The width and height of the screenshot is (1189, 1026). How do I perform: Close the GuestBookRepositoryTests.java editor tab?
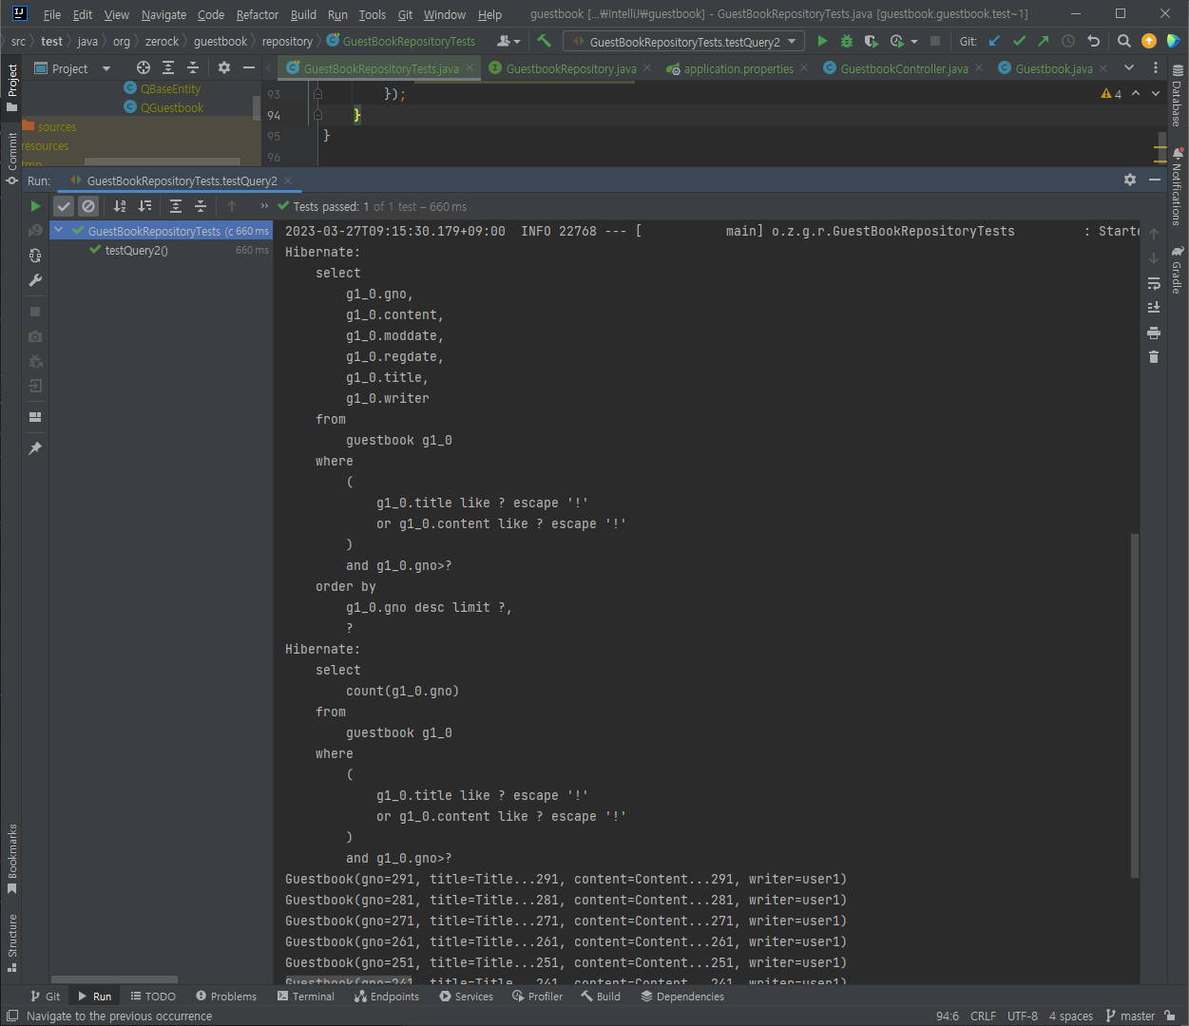[x=469, y=68]
